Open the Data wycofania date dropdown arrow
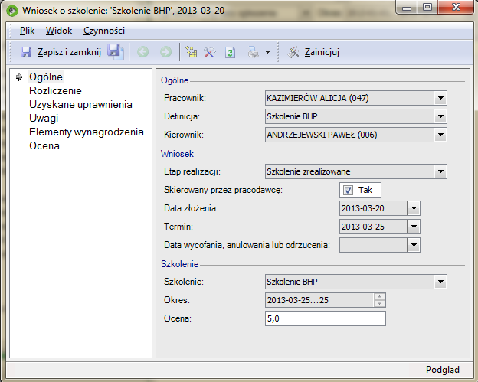Viewport: 478px width, 382px height. tap(414, 245)
